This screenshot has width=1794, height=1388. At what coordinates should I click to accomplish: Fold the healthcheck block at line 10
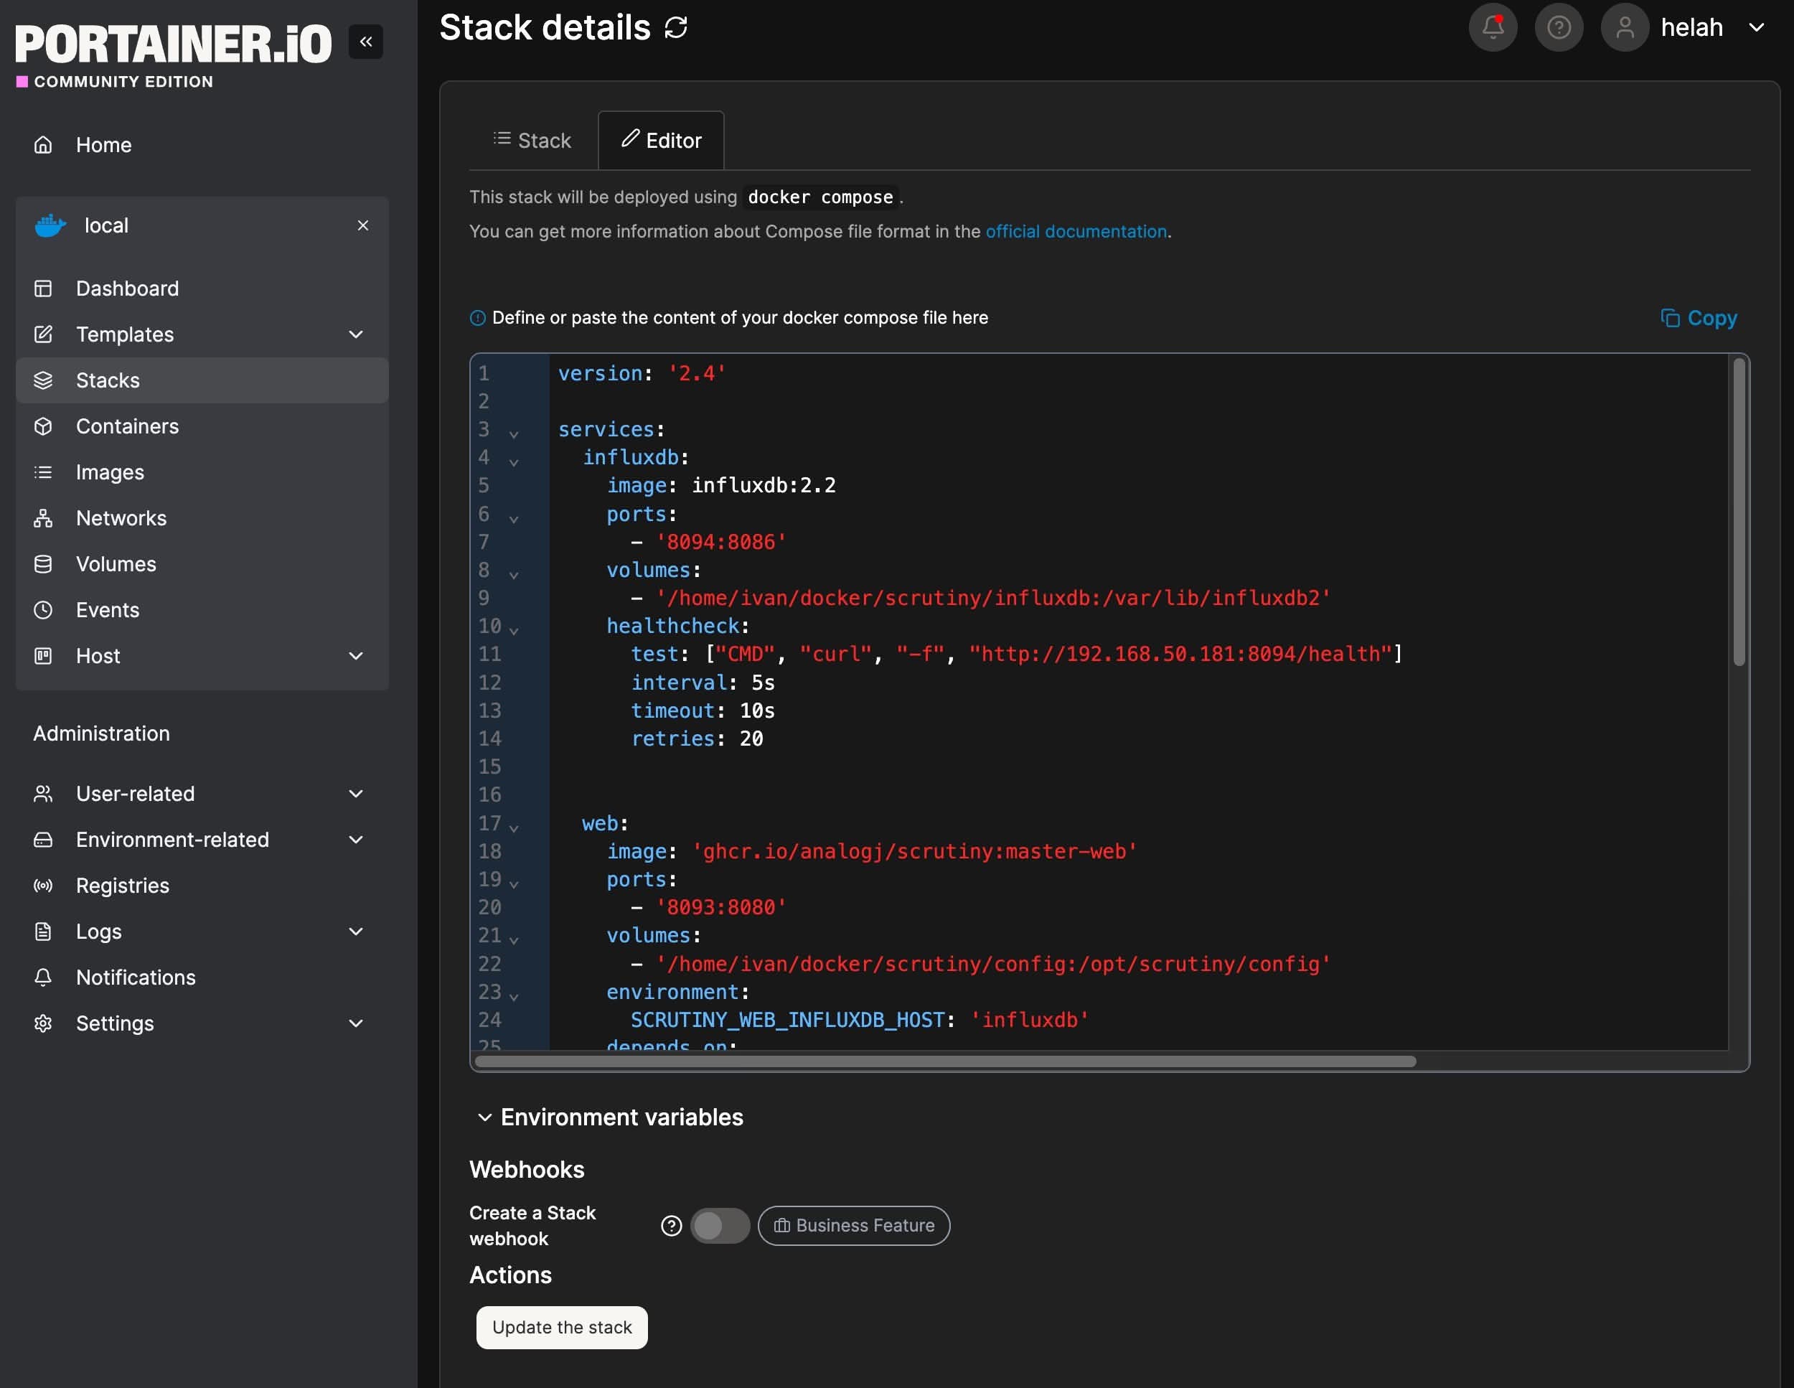pos(513,630)
